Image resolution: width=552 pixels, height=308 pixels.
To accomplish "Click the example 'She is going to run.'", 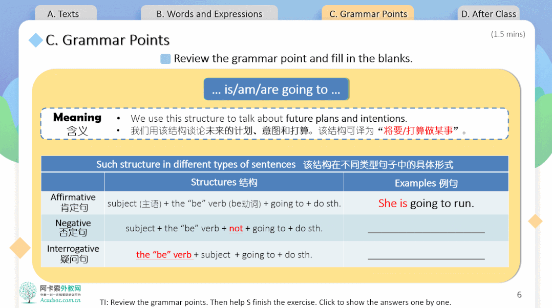I will pos(427,203).
